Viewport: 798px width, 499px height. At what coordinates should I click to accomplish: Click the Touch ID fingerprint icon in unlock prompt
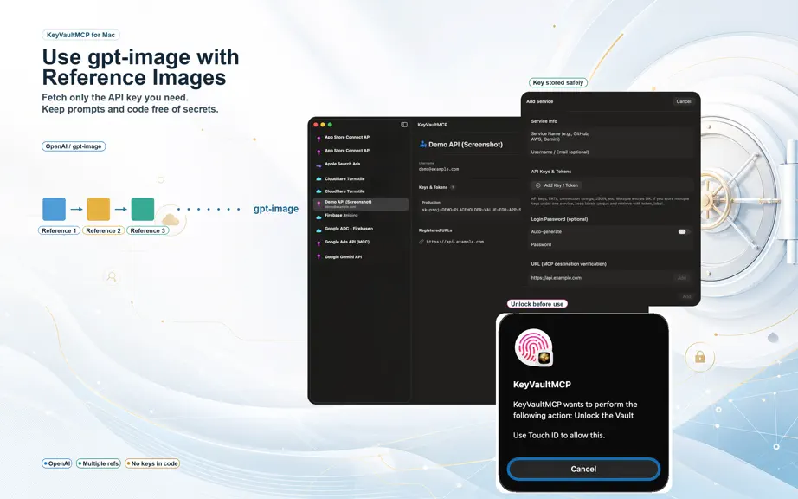(533, 347)
